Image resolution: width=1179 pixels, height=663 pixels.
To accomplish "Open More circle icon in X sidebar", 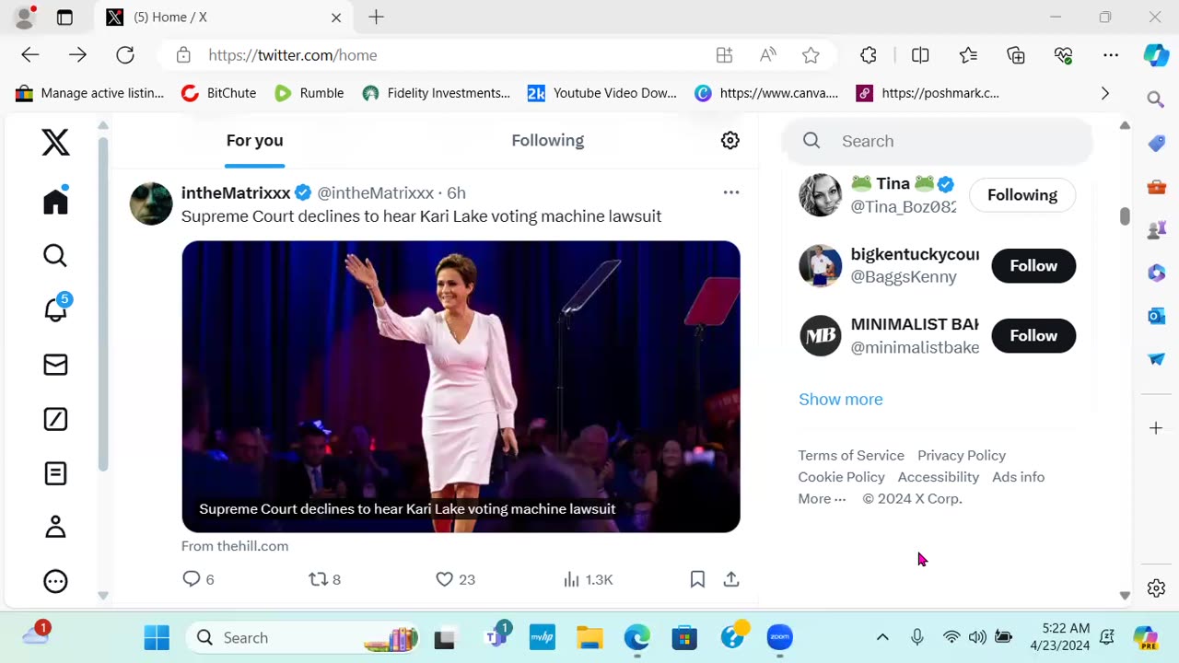I will coord(55,581).
